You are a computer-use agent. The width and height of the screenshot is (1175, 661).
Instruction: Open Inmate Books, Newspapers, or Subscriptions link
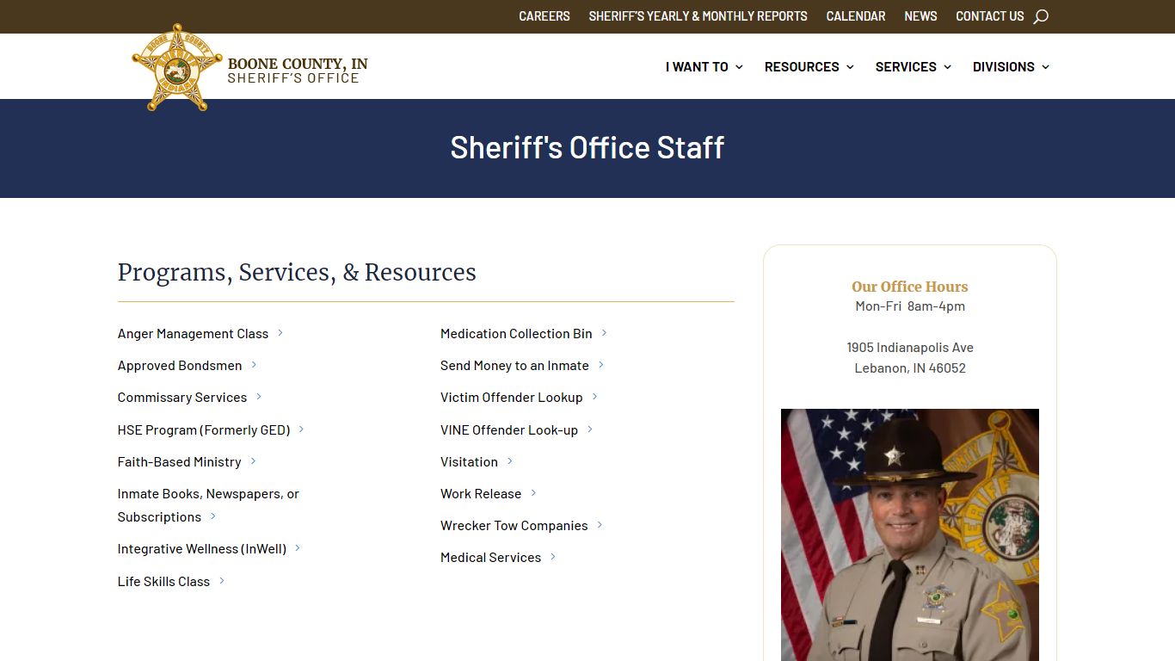point(208,505)
